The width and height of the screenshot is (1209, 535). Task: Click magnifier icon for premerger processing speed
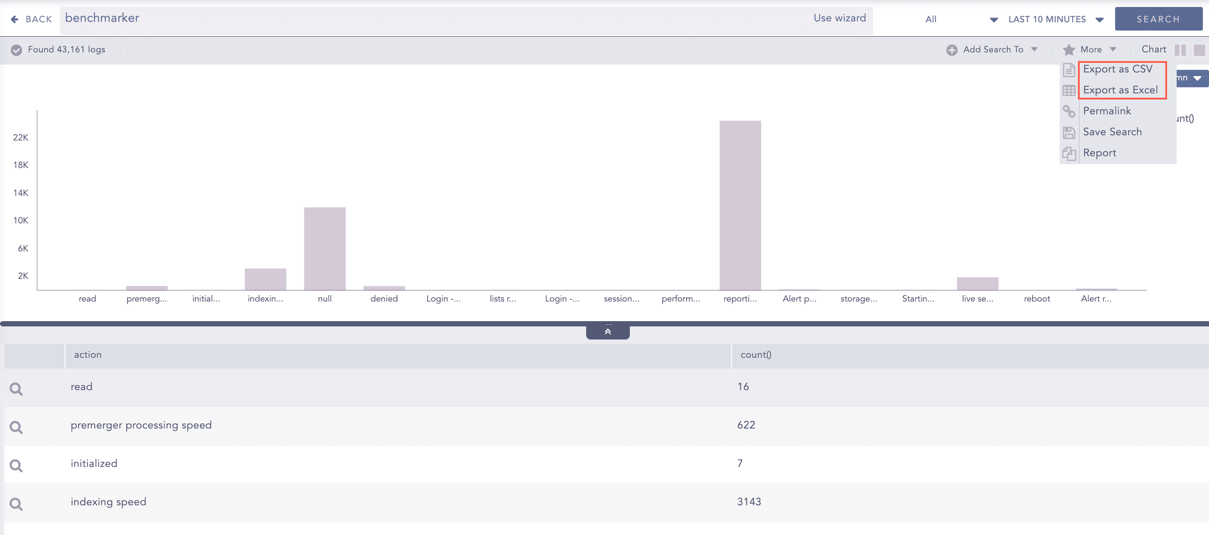(x=16, y=427)
